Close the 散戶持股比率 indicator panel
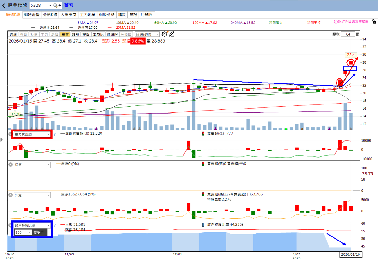Screen dimensions: 378x260 click(x=10, y=225)
